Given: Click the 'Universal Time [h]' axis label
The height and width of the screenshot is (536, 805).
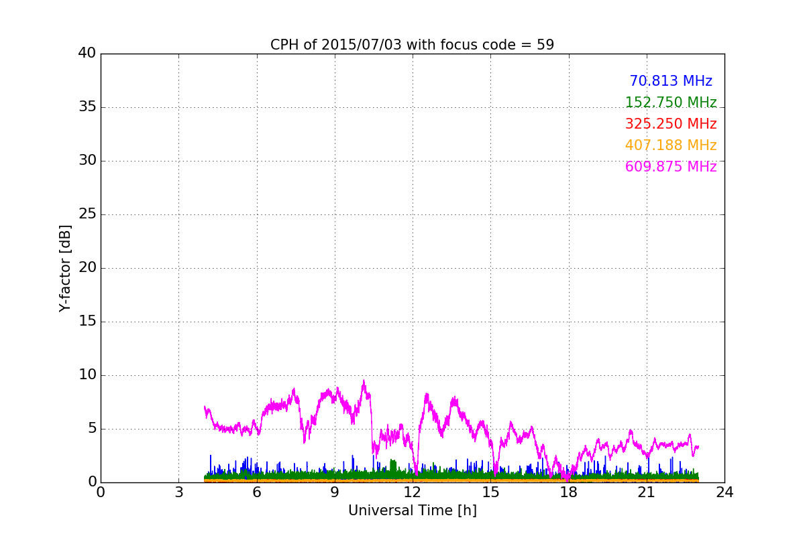Looking at the screenshot, I should tap(413, 511).
